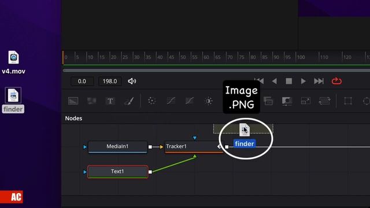Click the Nodes panel label

(x=73, y=118)
